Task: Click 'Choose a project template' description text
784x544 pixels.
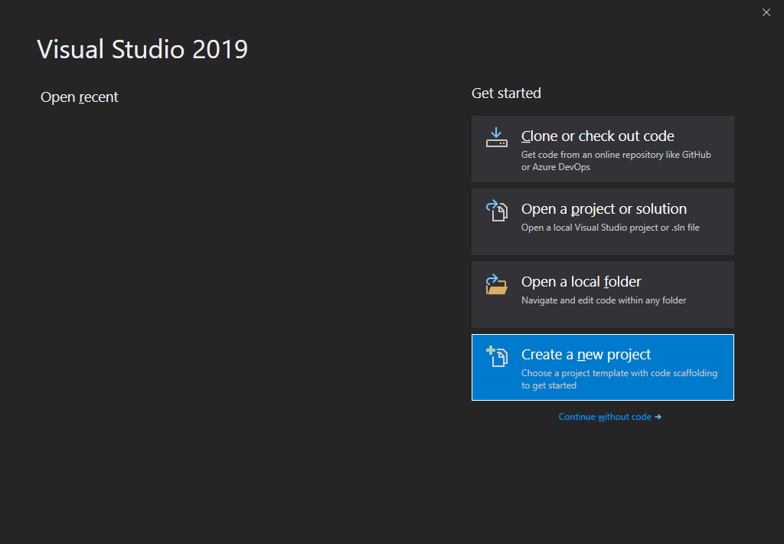Action: (619, 379)
